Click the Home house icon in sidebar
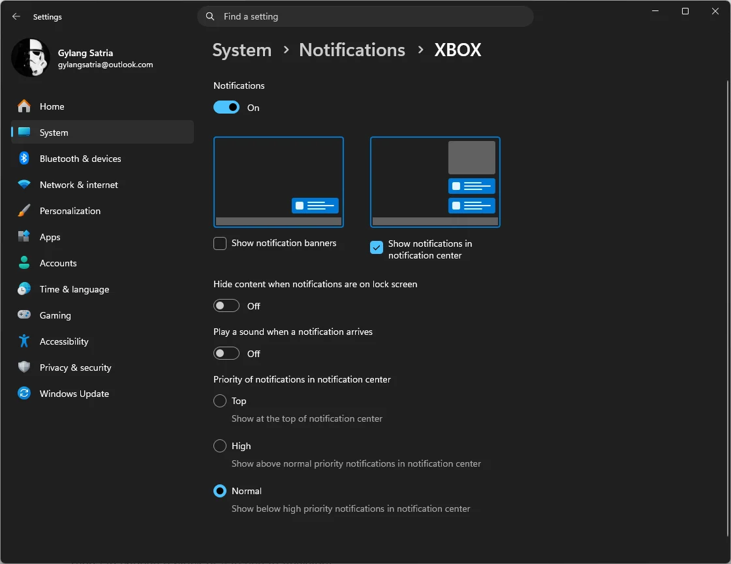731x564 pixels. click(24, 106)
